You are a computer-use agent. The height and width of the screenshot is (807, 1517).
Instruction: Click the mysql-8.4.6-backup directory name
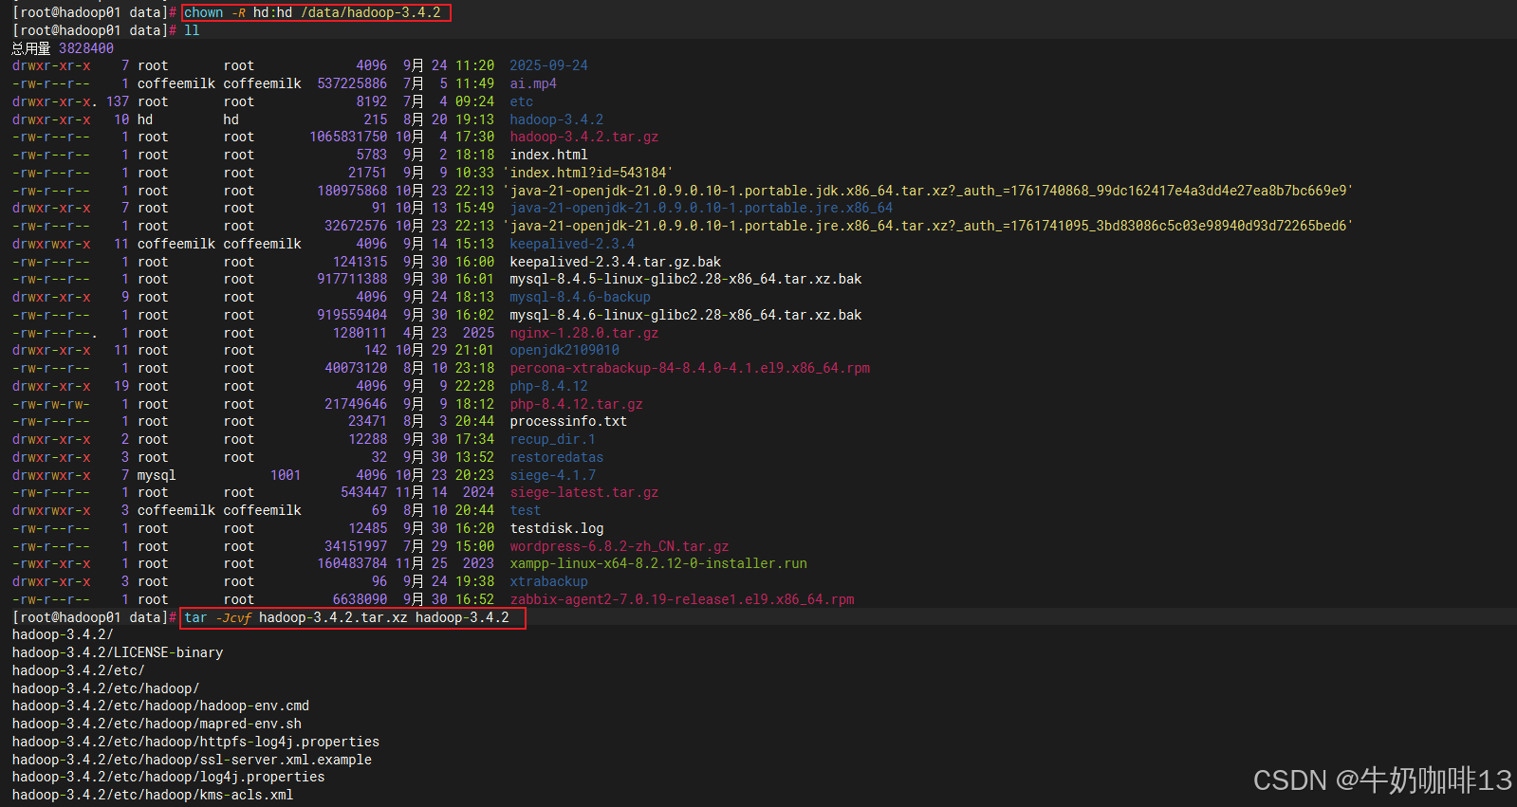[x=581, y=297]
